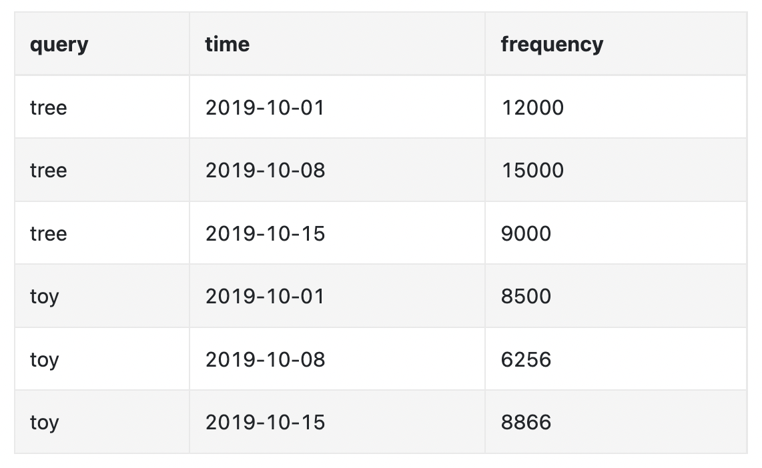Select the time column header

[x=228, y=45]
